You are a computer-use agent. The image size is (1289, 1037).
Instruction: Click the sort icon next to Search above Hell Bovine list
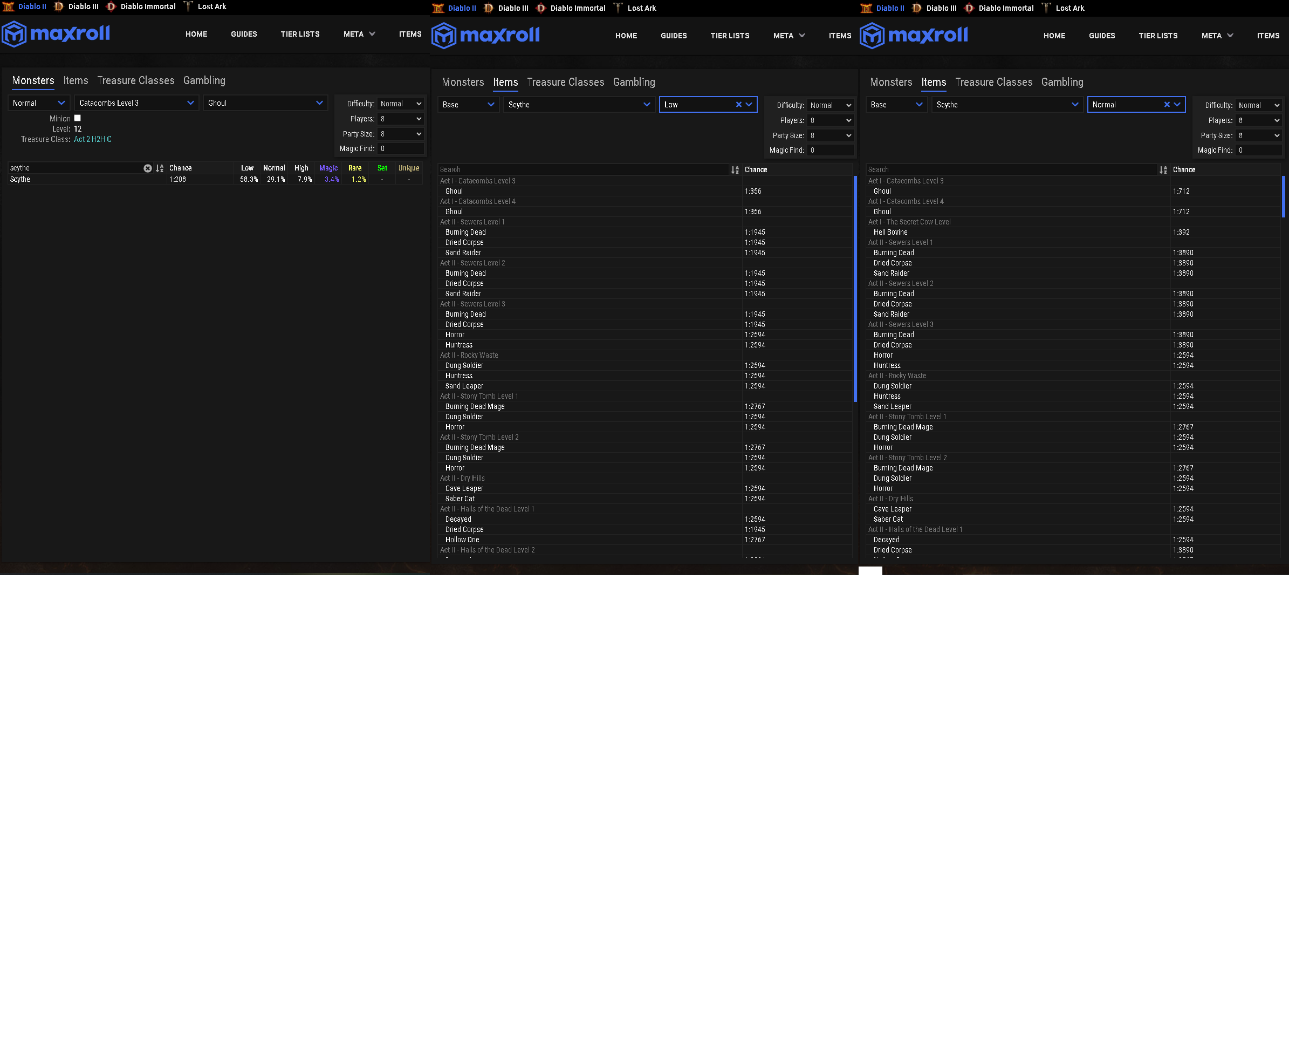coord(1163,170)
